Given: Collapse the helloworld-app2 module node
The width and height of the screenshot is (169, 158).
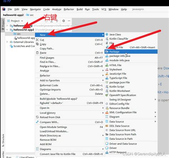Looking at the screenshot, I should pos(7,30).
